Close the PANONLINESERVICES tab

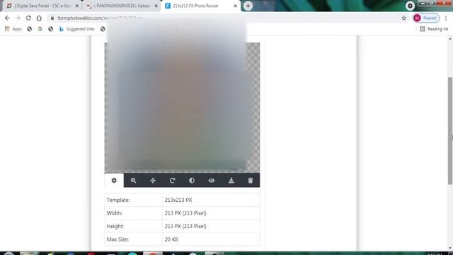coord(156,6)
